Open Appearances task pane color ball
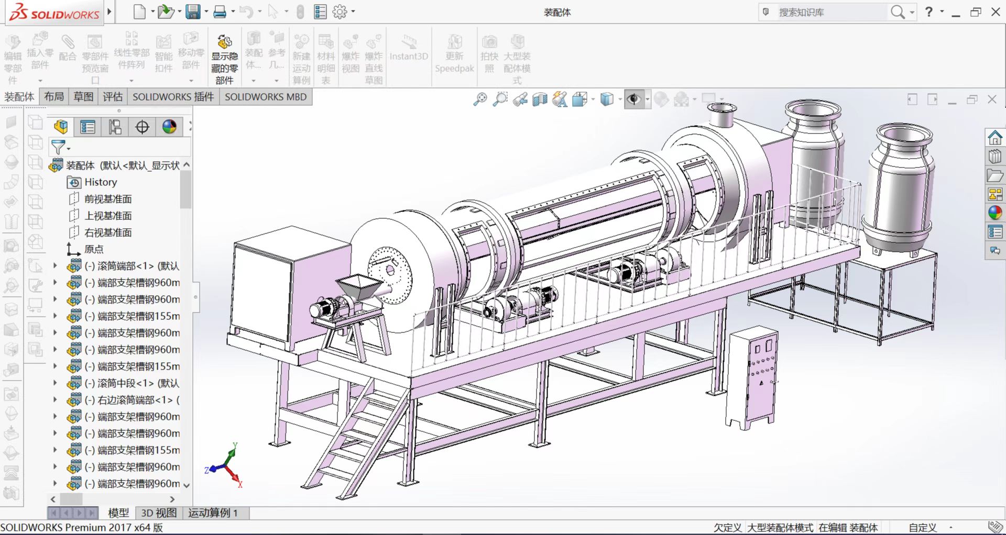Screen dimensions: 1006x535 995,213
